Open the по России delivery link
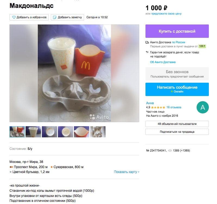This screenshot has height=204, width=217. (178, 42)
